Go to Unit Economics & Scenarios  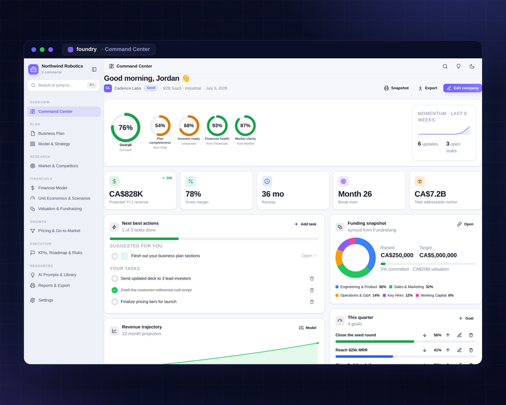64,198
